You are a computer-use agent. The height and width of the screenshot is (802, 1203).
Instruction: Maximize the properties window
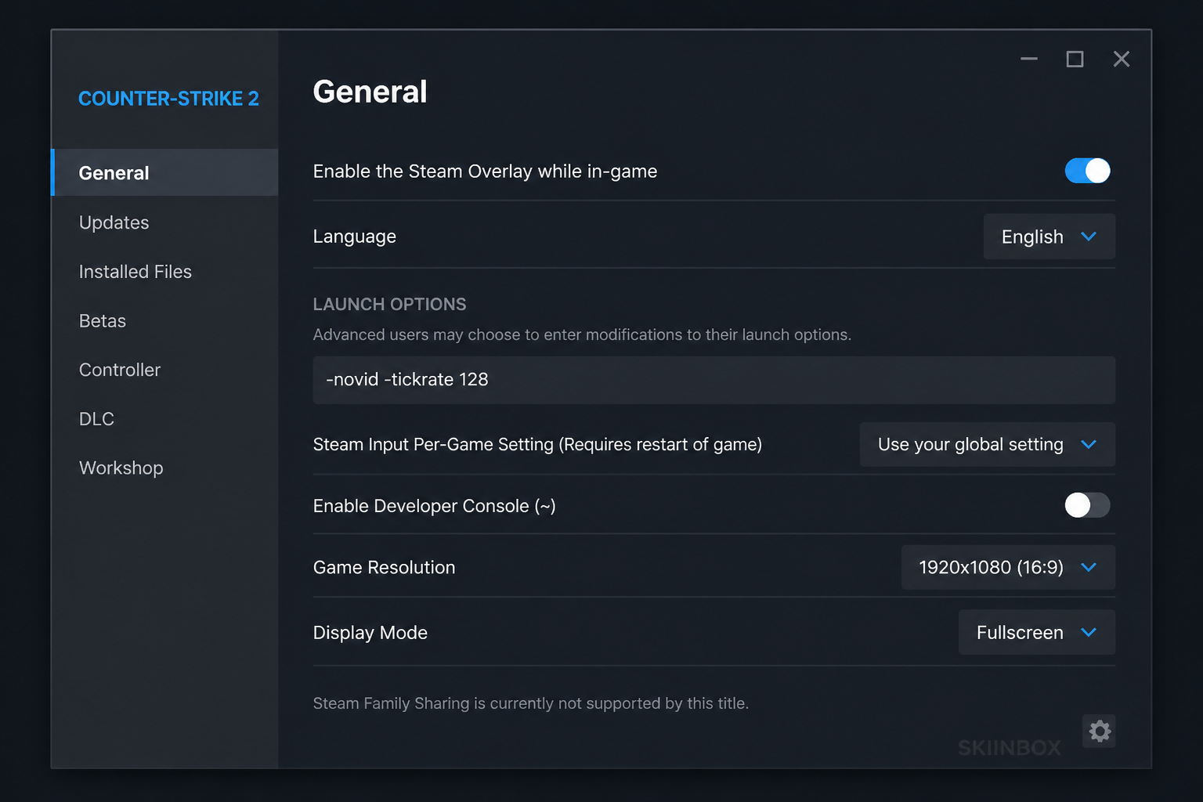click(1075, 59)
